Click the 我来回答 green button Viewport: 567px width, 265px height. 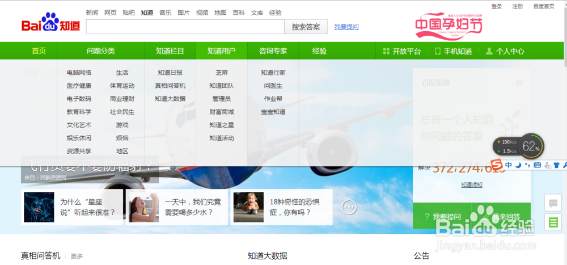click(x=502, y=217)
